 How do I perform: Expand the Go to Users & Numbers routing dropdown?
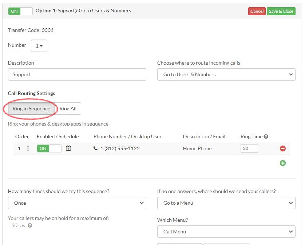(226, 74)
